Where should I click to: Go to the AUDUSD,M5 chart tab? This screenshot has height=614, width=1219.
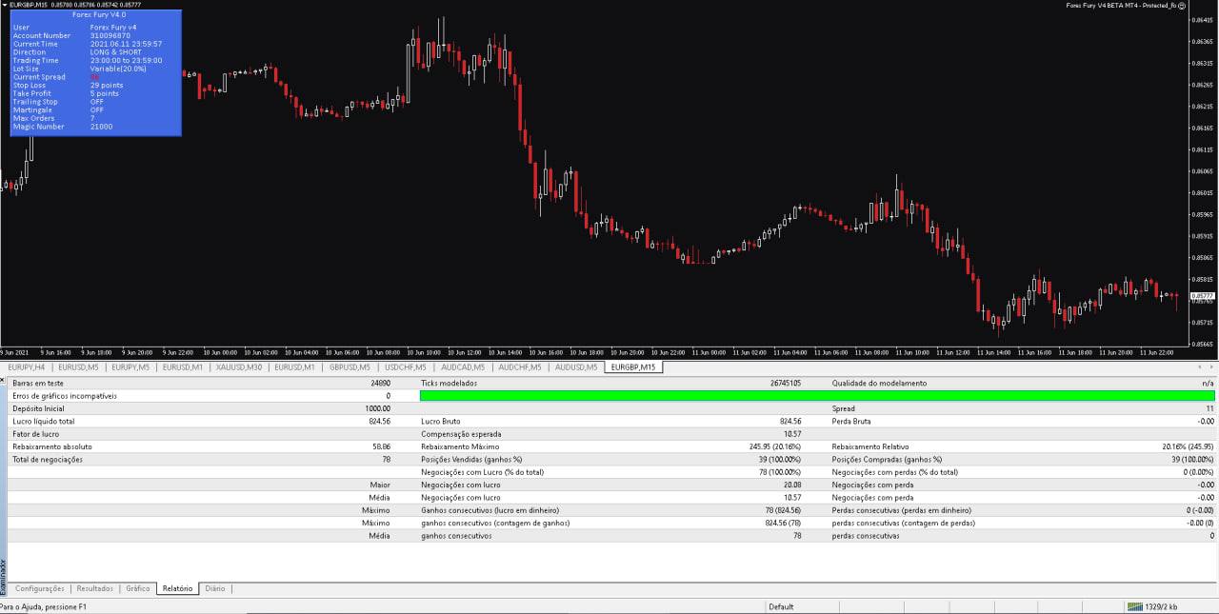pos(576,367)
